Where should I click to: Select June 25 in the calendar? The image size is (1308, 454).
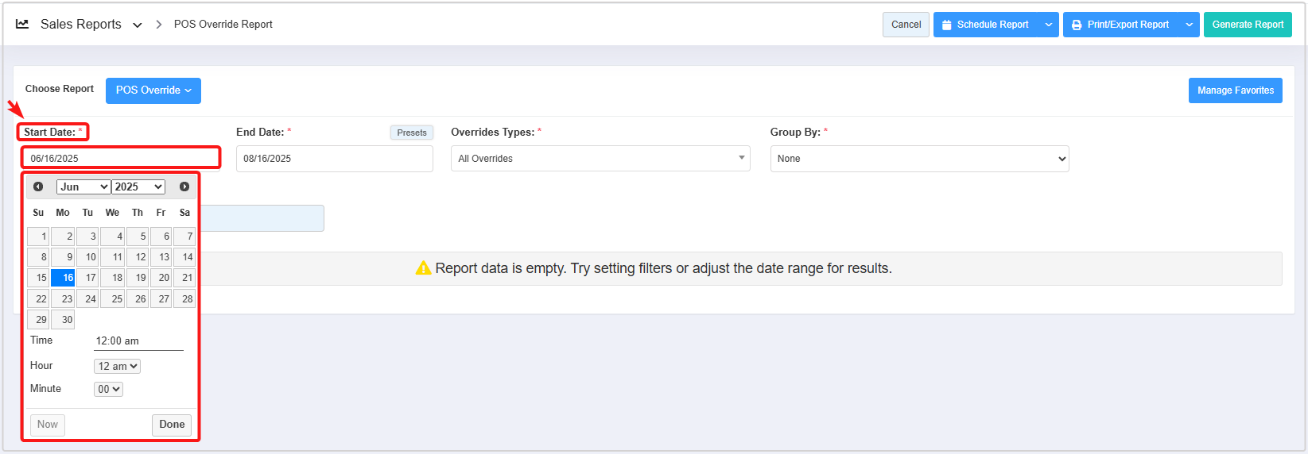(x=112, y=299)
